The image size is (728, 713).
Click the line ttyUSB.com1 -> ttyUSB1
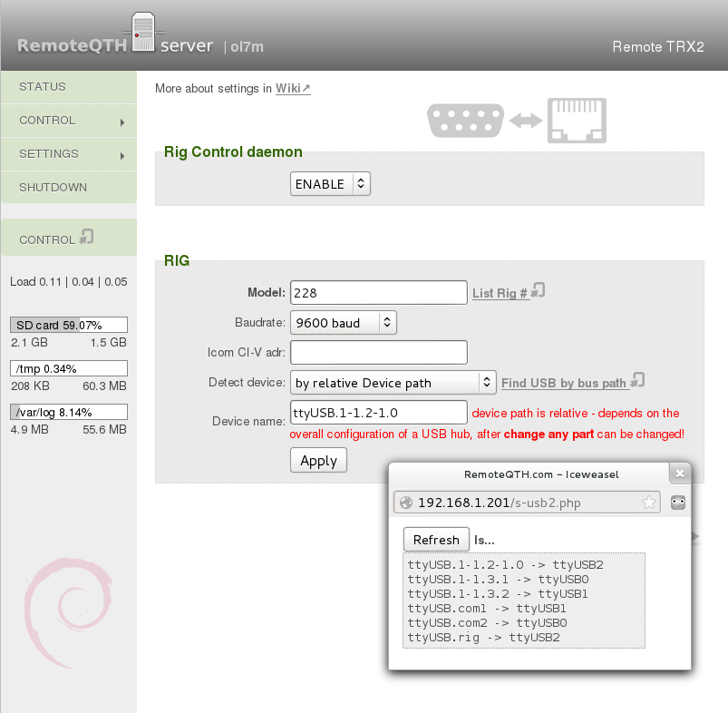[487, 608]
